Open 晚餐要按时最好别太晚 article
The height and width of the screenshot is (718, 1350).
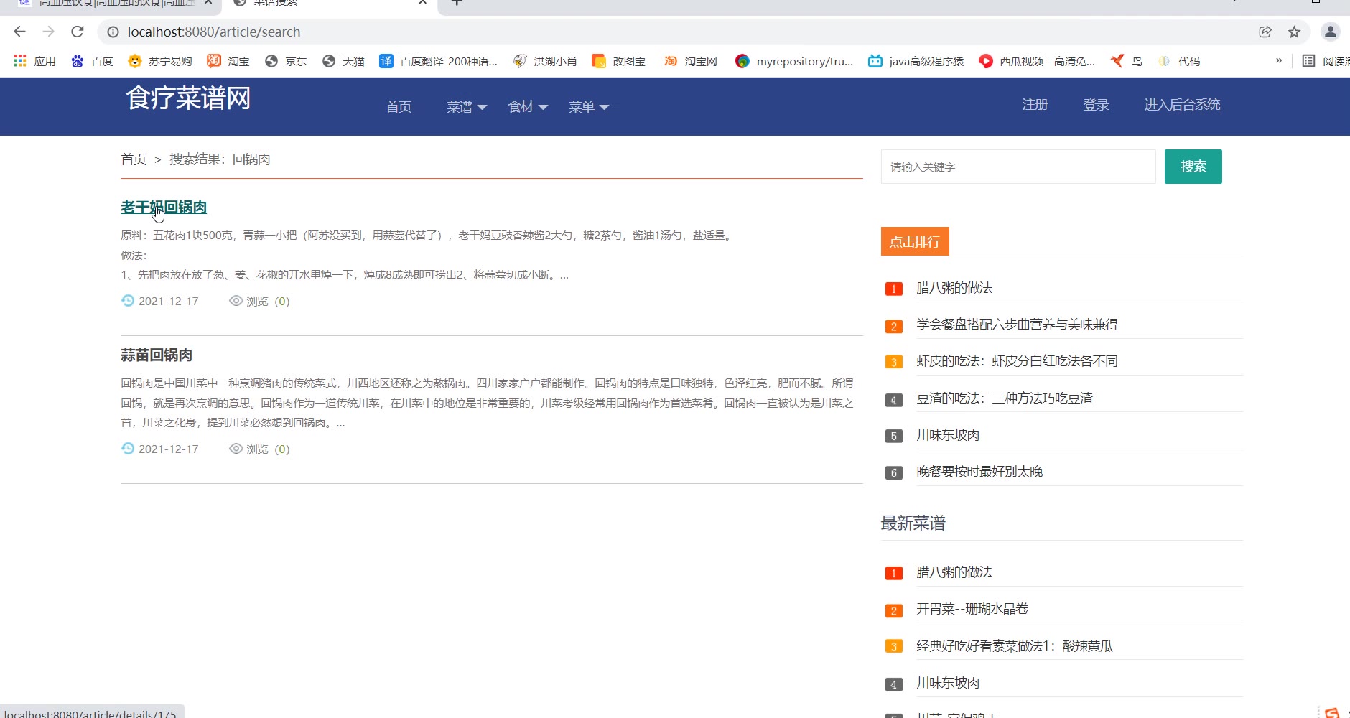pyautogui.click(x=979, y=472)
